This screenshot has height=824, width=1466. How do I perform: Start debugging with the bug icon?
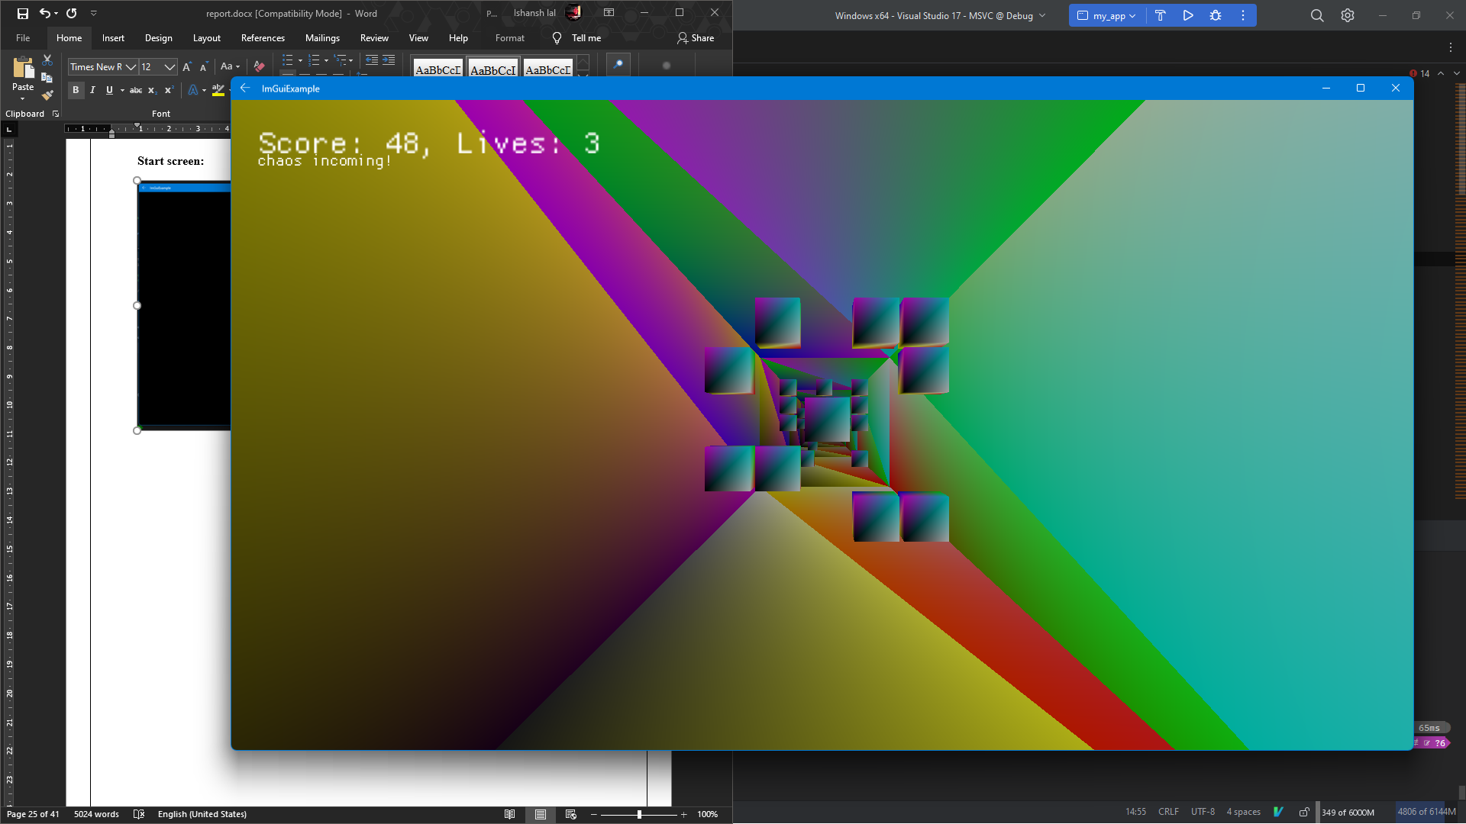pyautogui.click(x=1216, y=15)
